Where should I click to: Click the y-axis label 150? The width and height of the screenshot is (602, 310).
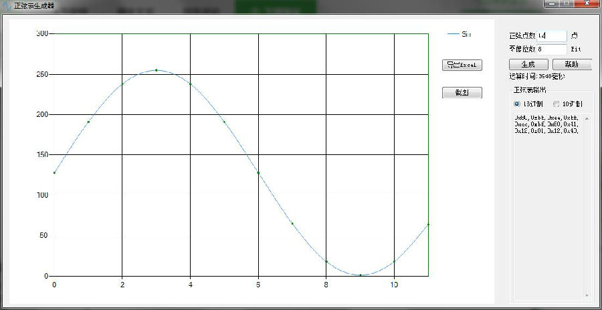click(x=42, y=154)
